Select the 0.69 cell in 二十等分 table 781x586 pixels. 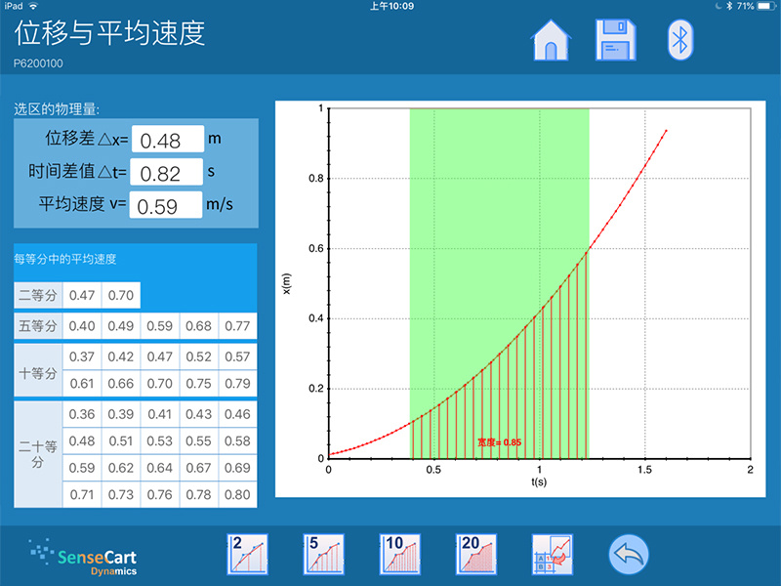(237, 468)
